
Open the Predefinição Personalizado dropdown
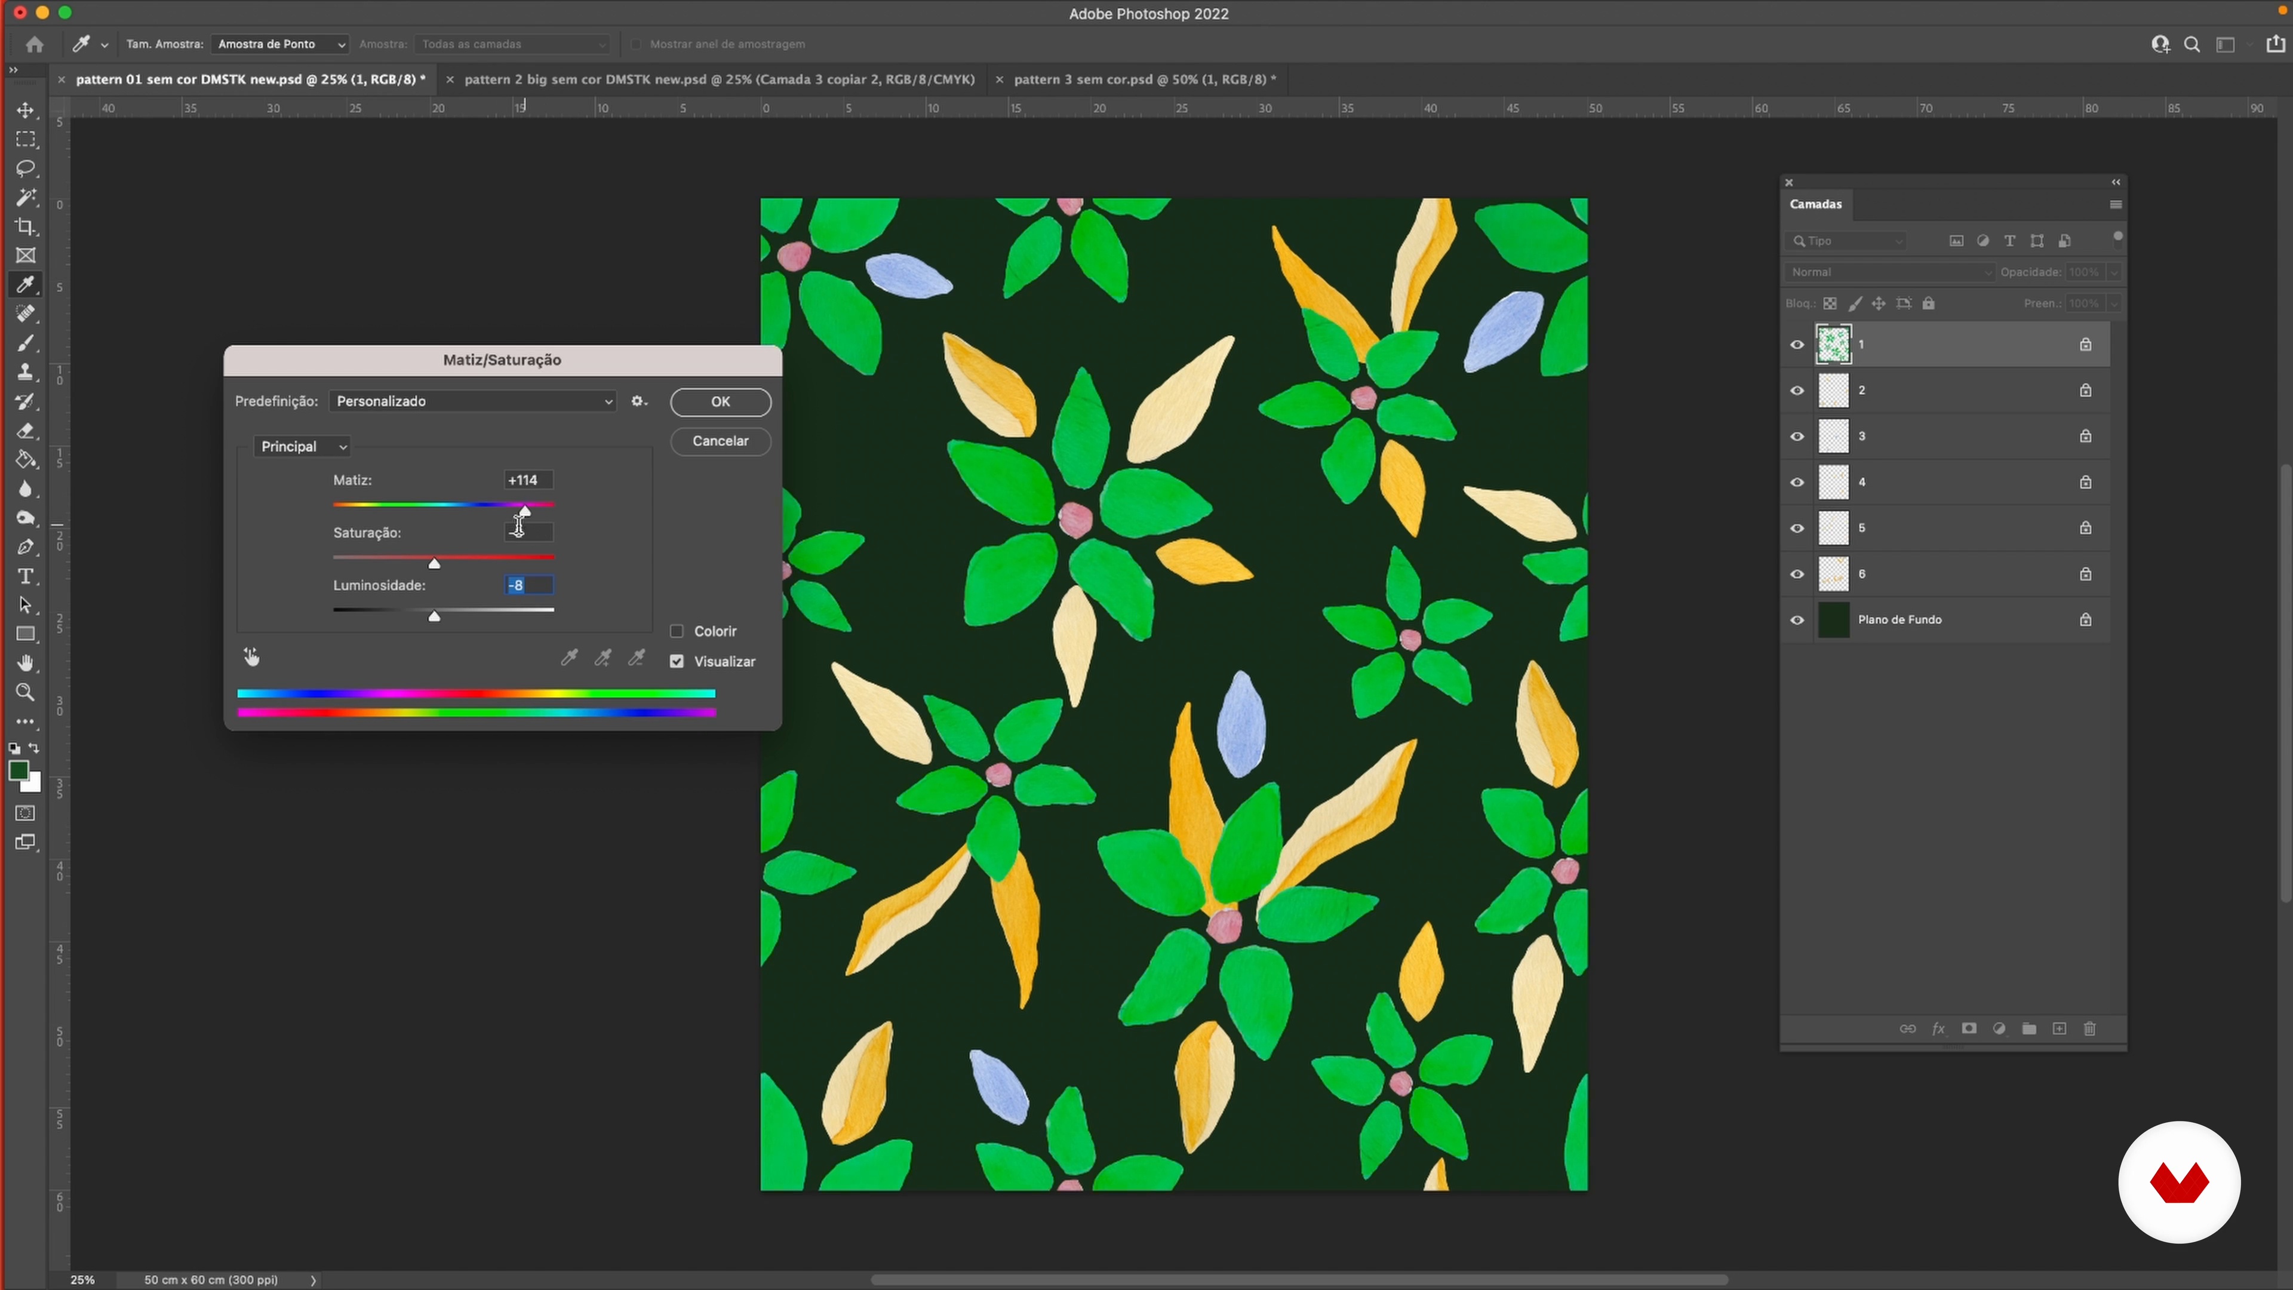coord(473,401)
